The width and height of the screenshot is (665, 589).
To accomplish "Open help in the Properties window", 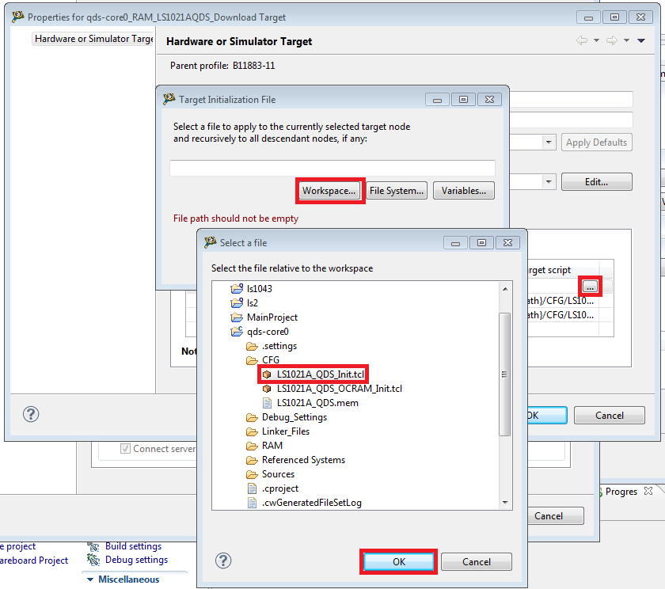I will tap(31, 414).
